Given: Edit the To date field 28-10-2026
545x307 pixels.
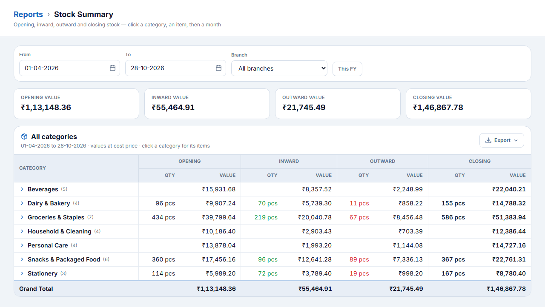Looking at the screenshot, I should pyautogui.click(x=175, y=68).
